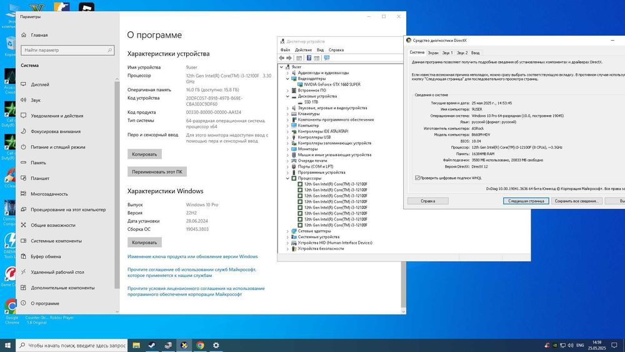
Task: Click the Найти параметр search field
Action: [x=67, y=50]
